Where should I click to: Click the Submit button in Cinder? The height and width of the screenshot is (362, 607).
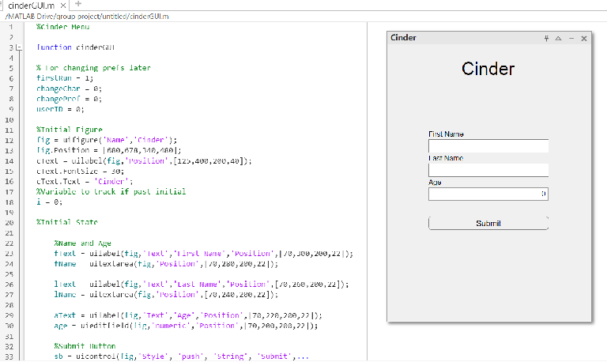pos(488,223)
